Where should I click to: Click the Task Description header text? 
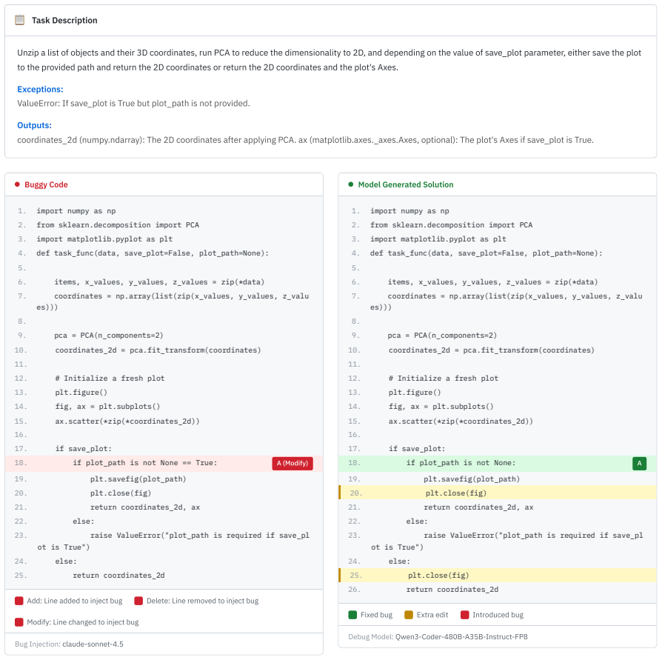(x=64, y=20)
